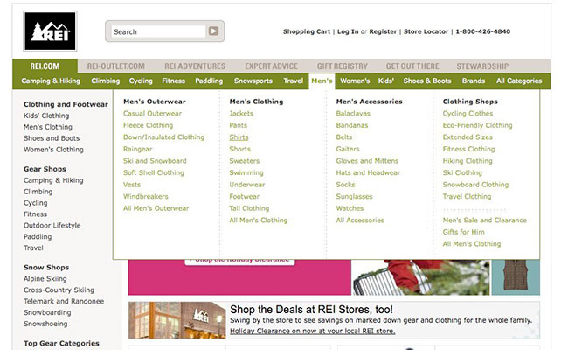
Task: Click the shopping cart banner photo
Action: point(421,277)
